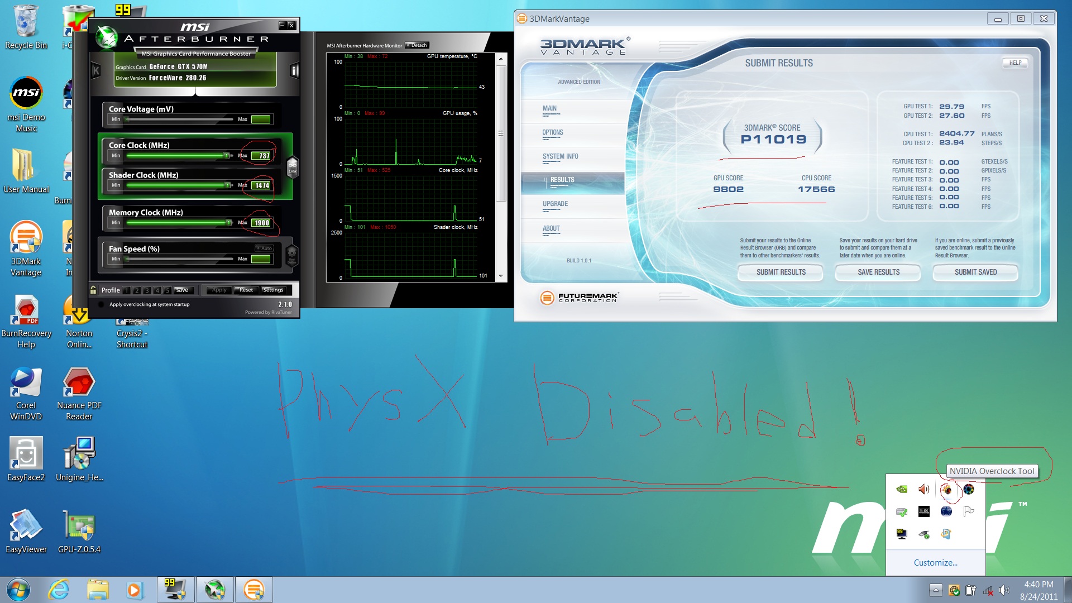Click the Afterburner taskbar button
This screenshot has height=603, width=1072.
pos(215,590)
